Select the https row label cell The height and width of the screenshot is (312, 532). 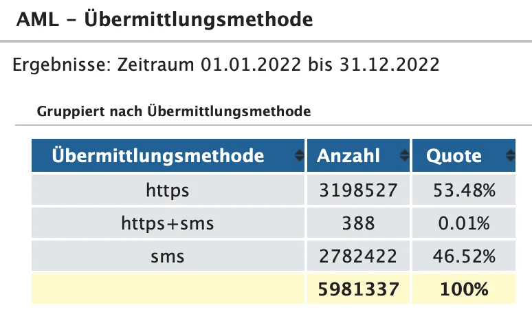tap(168, 190)
